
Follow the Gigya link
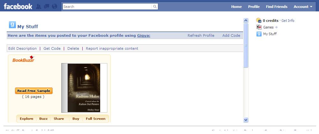(x=144, y=35)
